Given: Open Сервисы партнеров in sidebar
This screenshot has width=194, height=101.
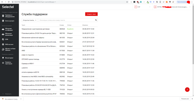Looking at the screenshot, I should point(7,63).
